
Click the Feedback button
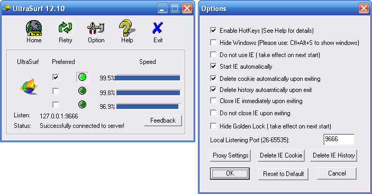pos(163,121)
